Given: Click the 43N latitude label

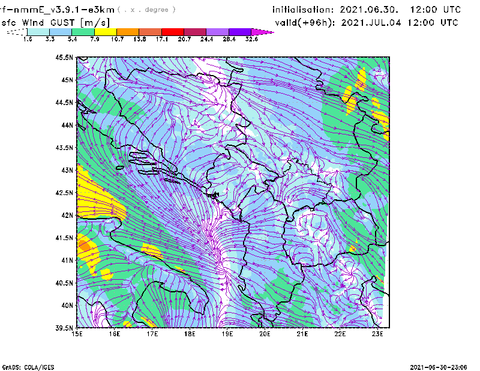Looking at the screenshot, I should pos(67,170).
